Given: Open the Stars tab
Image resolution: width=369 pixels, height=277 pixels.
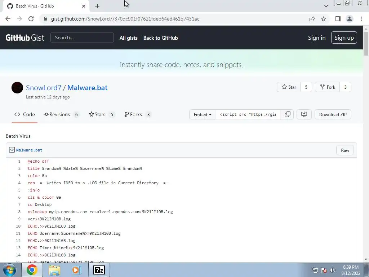Looking at the screenshot, I should click(102, 114).
